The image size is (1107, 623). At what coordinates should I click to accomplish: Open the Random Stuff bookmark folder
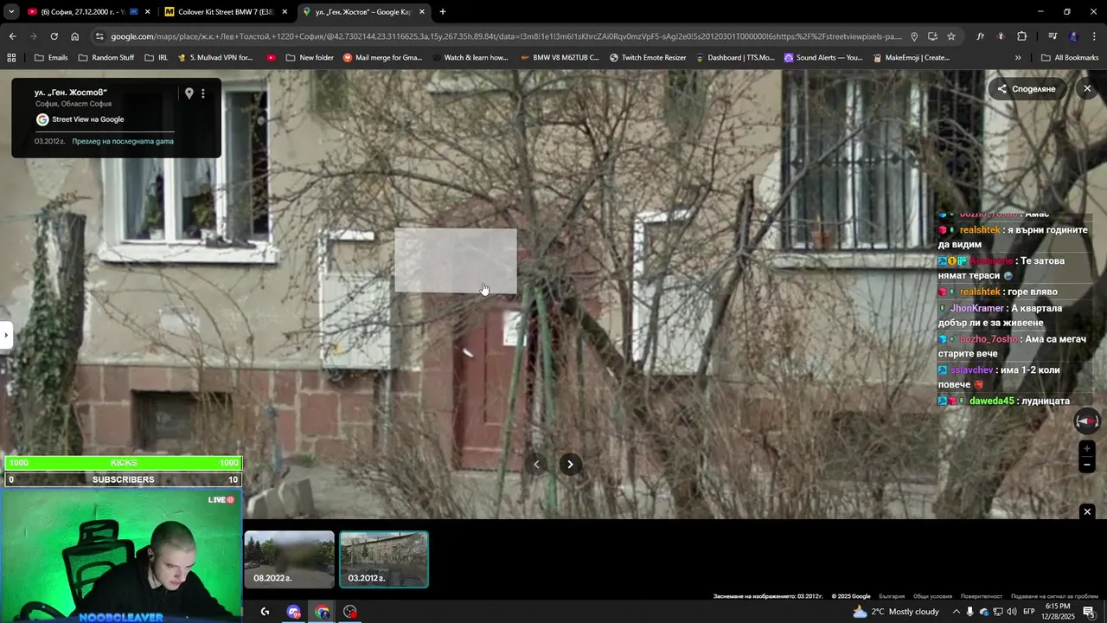point(106,58)
